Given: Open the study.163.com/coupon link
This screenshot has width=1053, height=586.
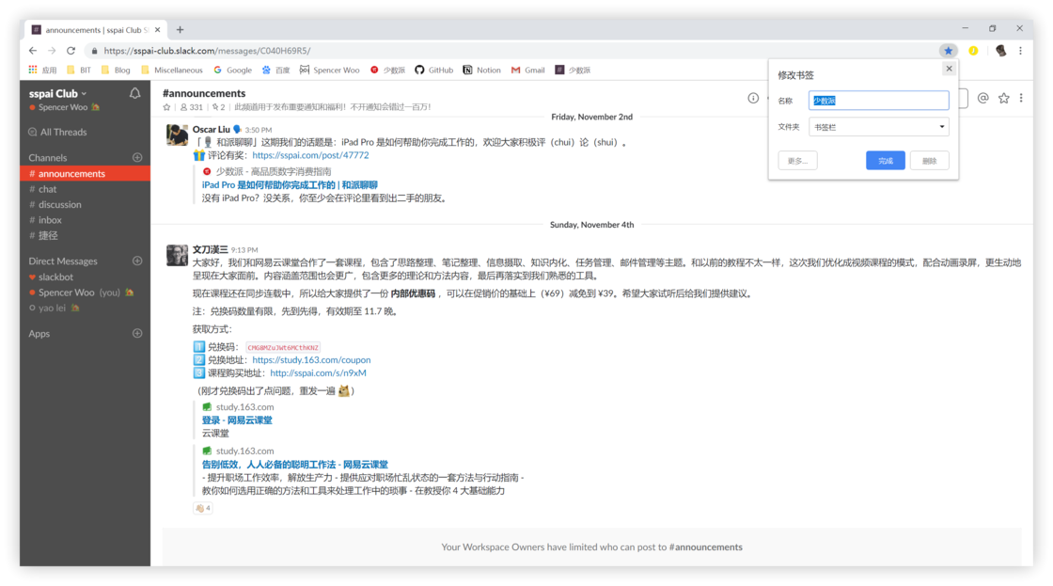Looking at the screenshot, I should pos(311,360).
